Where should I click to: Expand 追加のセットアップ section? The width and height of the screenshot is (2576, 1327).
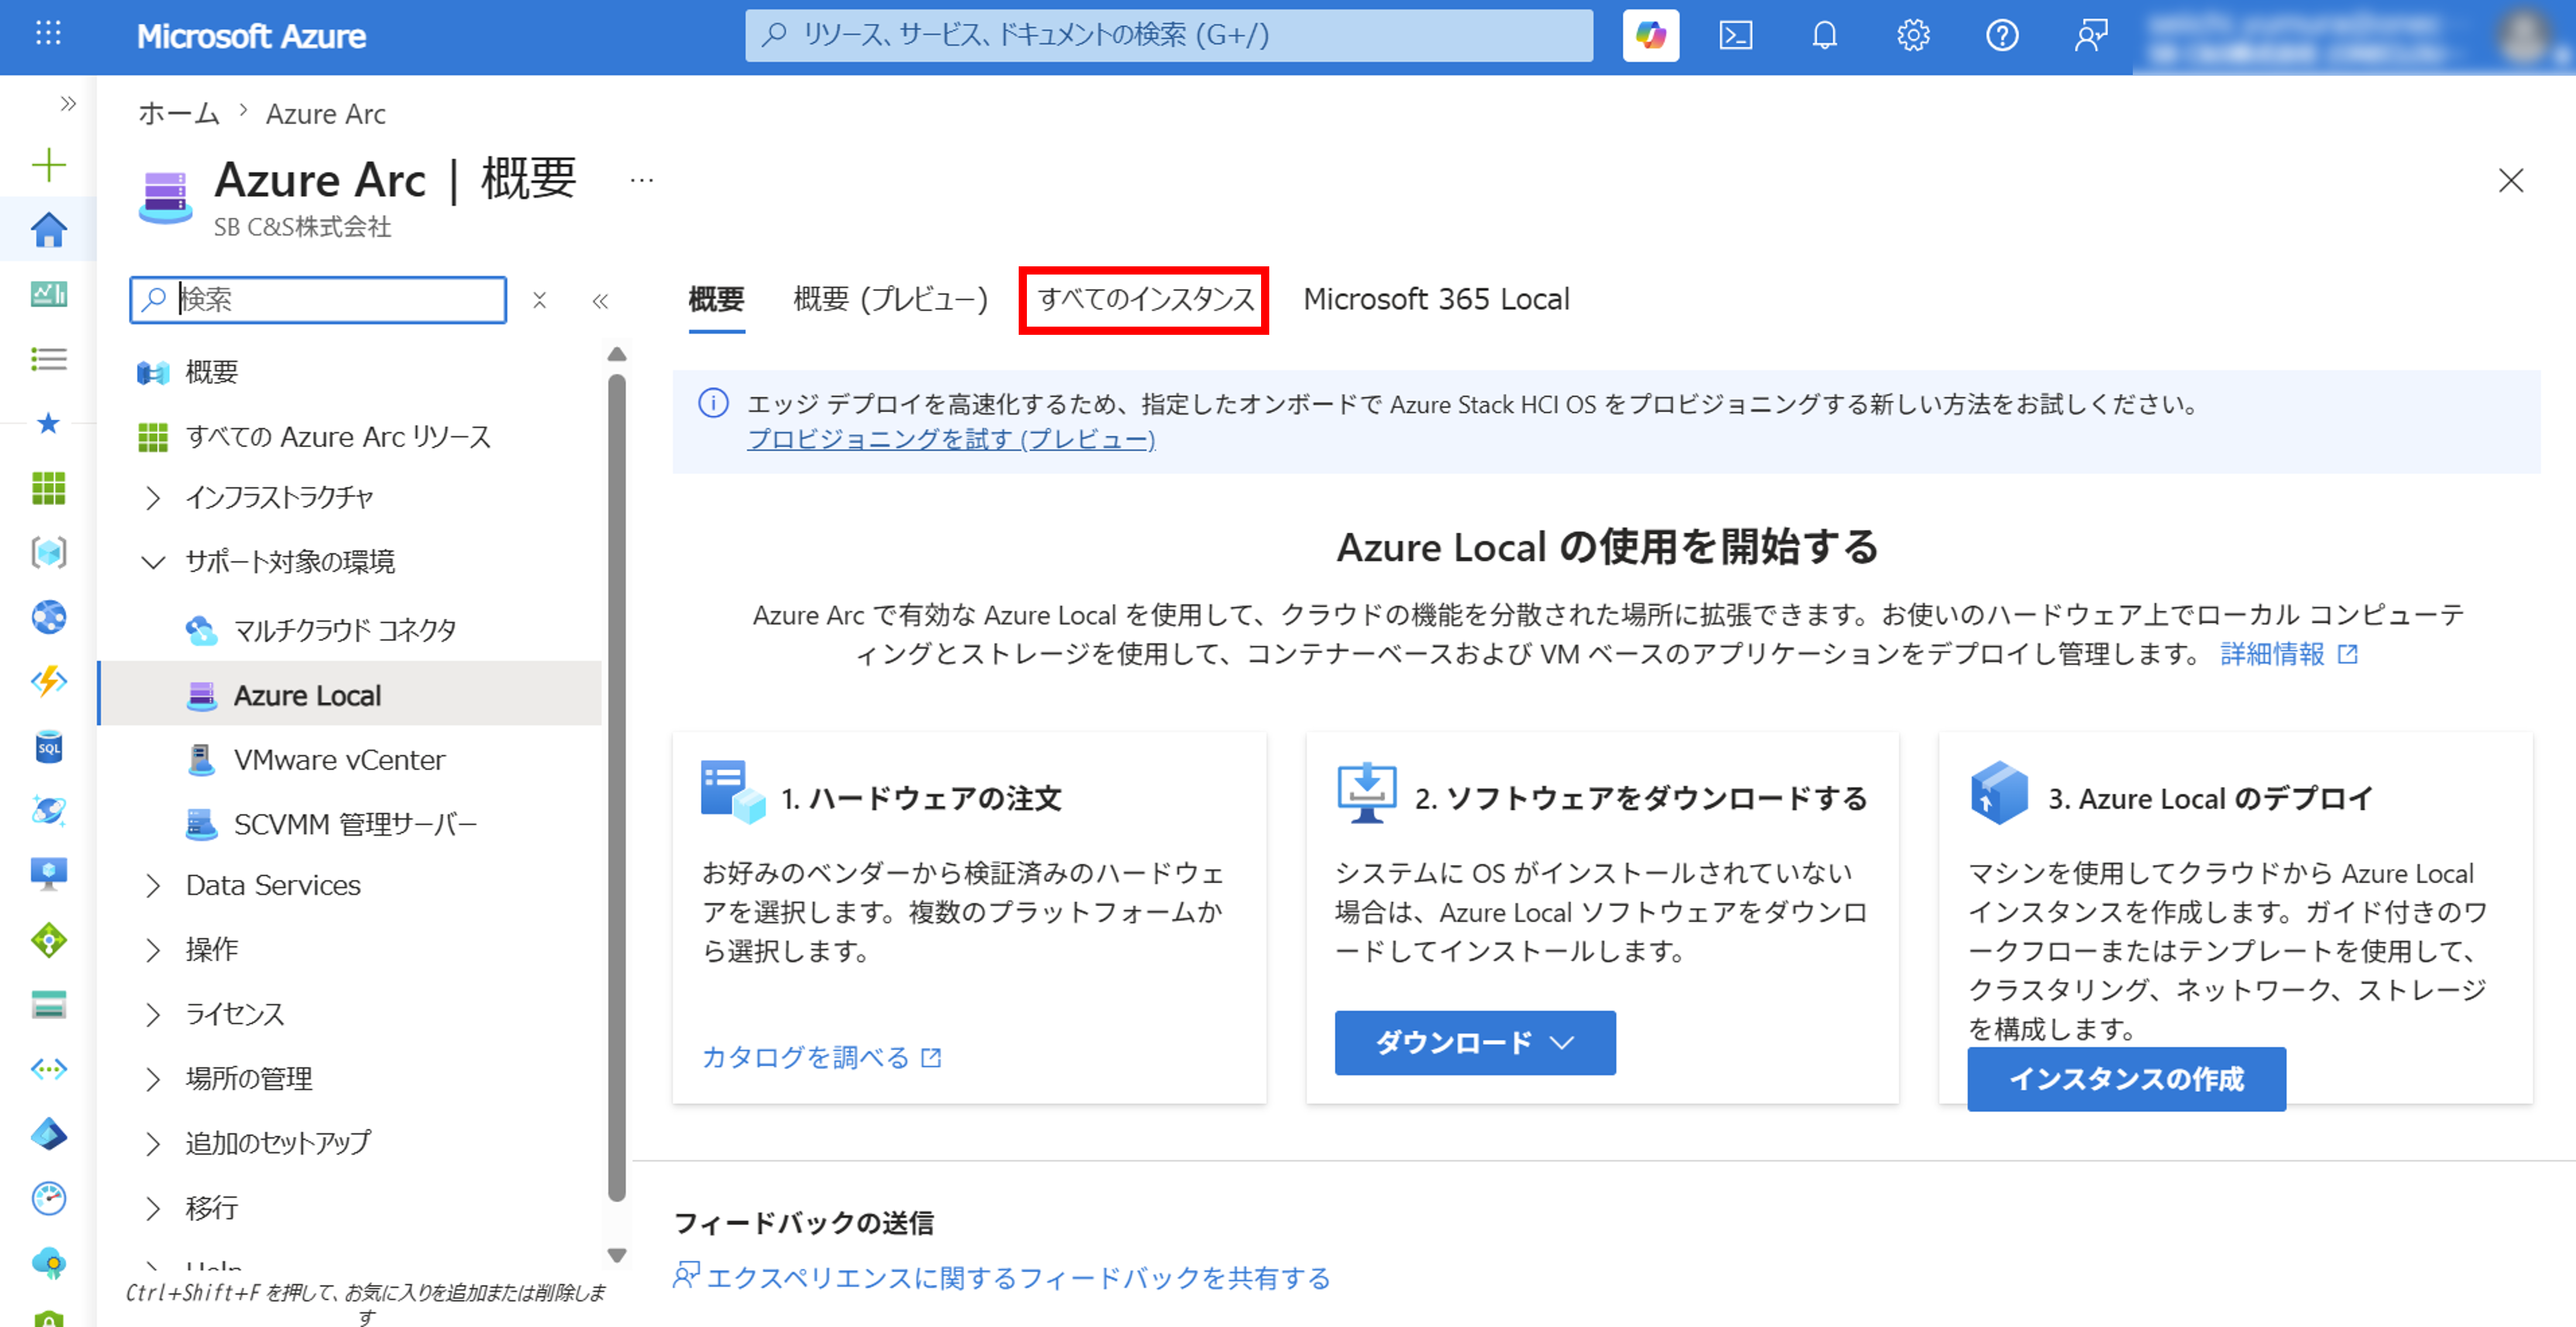pos(153,1144)
